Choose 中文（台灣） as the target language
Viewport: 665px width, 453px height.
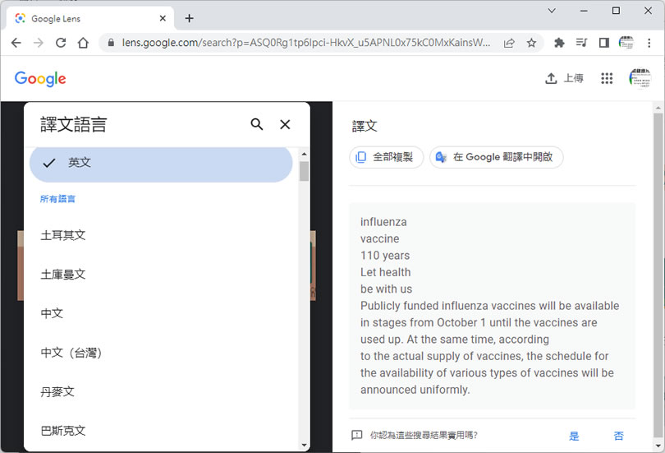71,353
